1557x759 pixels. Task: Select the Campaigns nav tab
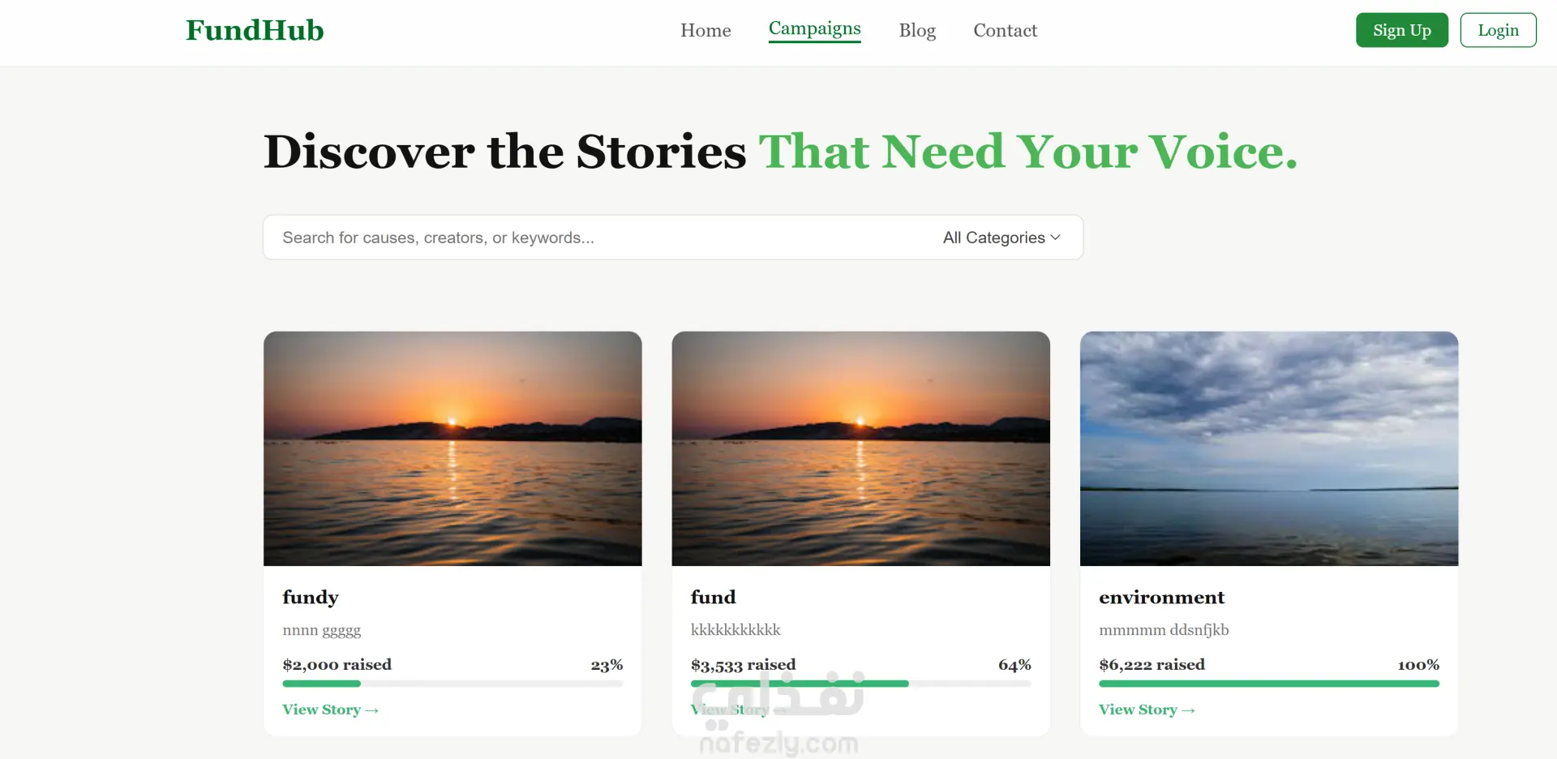click(814, 29)
